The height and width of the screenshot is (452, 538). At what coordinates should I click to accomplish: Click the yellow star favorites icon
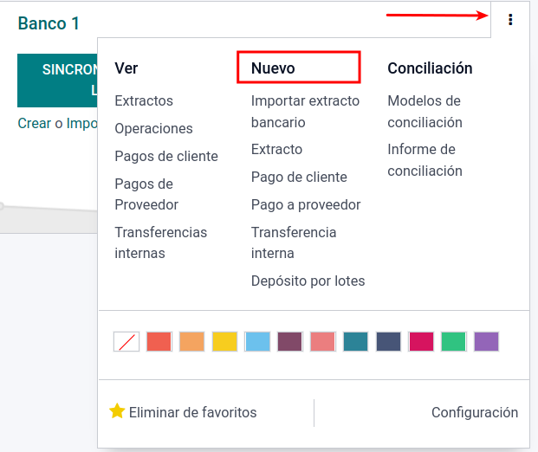pyautogui.click(x=117, y=411)
